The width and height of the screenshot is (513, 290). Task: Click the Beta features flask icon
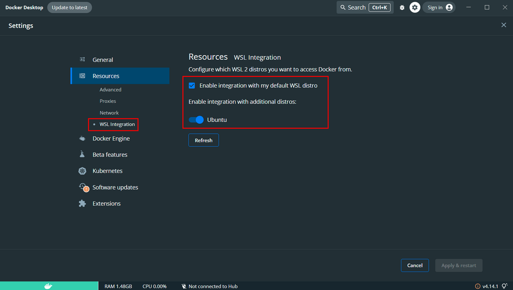82,155
